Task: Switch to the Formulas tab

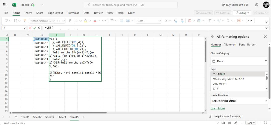Action: coord(73,13)
